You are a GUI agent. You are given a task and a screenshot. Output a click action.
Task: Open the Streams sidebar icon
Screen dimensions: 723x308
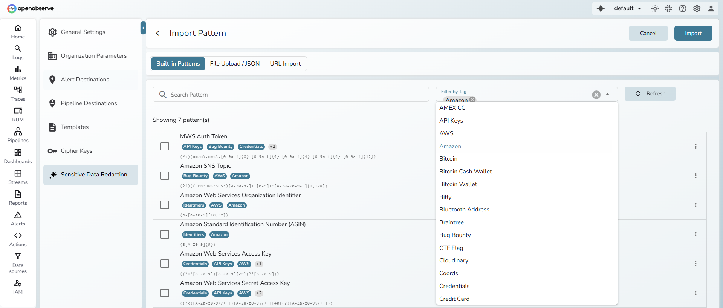coord(18,177)
